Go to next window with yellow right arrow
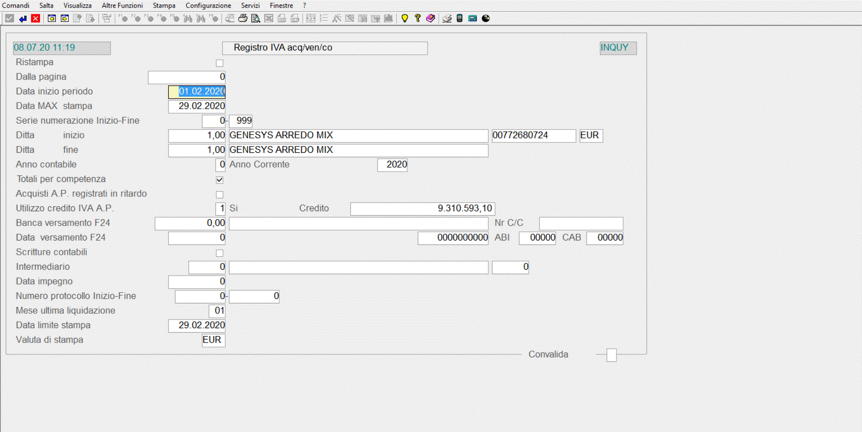Screen dimensions: 862x432 tap(65, 18)
